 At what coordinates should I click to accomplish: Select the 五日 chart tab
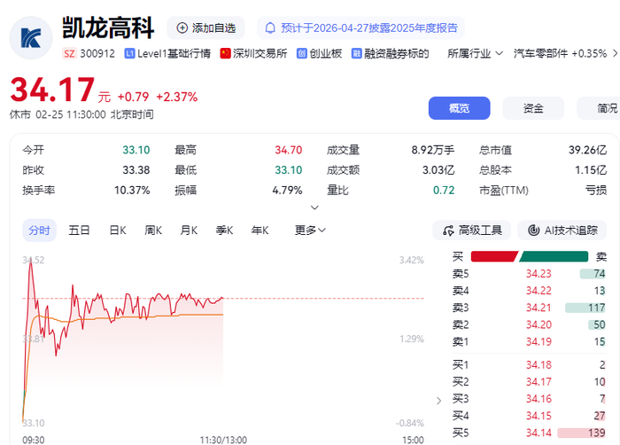(x=79, y=230)
